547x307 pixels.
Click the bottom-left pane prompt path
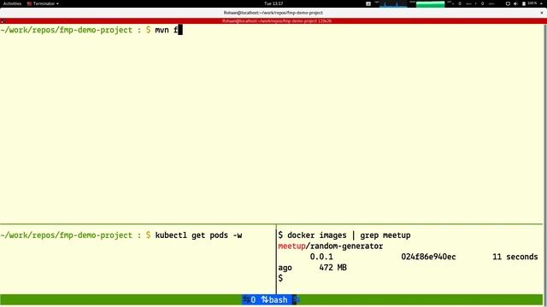click(67, 235)
